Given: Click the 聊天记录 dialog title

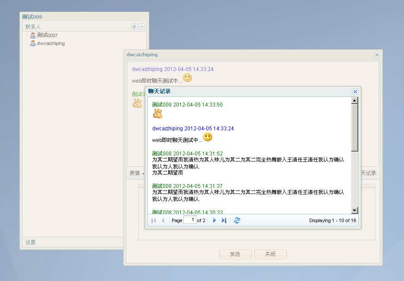Looking at the screenshot, I should pyautogui.click(x=160, y=91).
